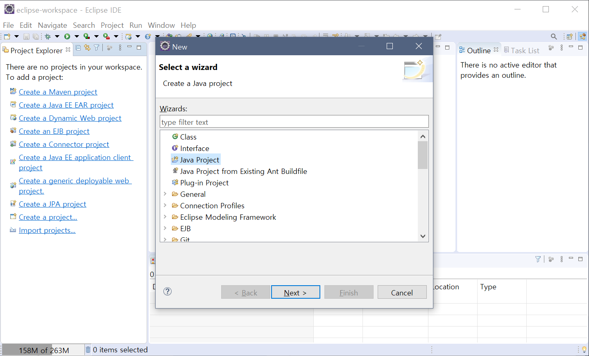
Task: Click the lightbulb tip icon in status bar
Action: 584,349
